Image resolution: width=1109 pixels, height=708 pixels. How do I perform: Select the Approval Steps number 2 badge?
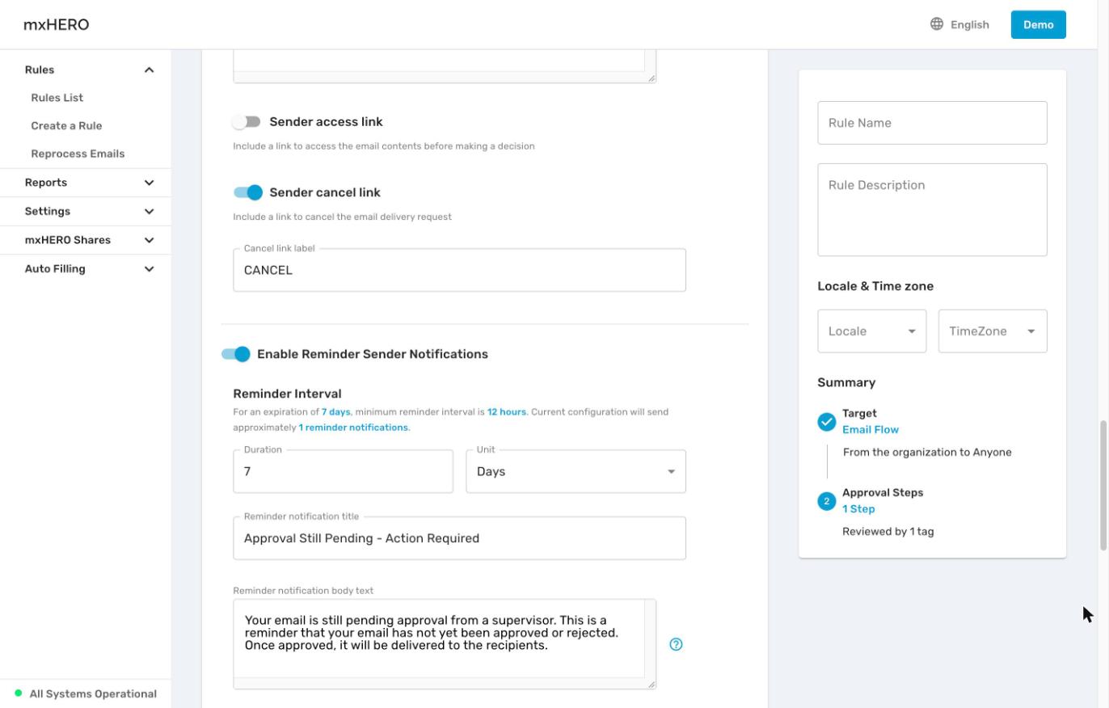click(826, 501)
